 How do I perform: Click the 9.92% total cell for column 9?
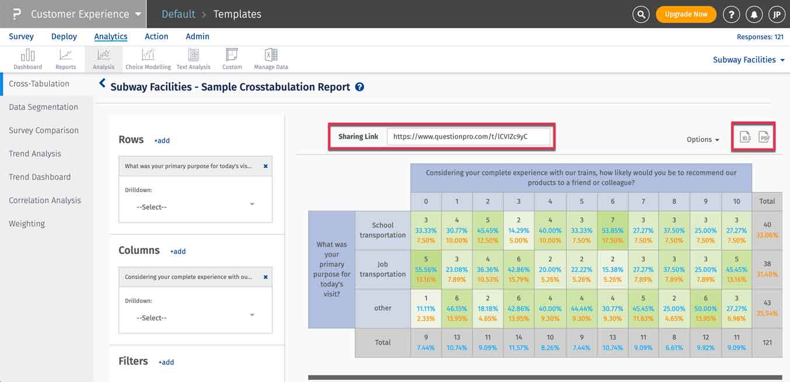pyautogui.click(x=705, y=343)
